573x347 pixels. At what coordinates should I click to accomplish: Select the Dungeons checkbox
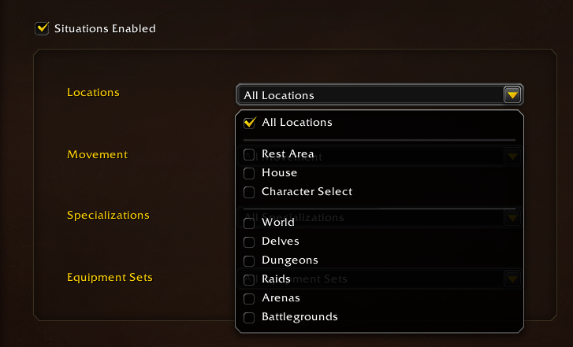click(x=249, y=260)
